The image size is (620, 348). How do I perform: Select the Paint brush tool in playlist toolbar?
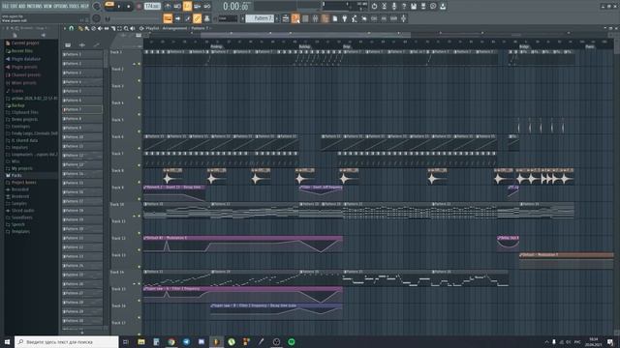[x=87, y=28]
